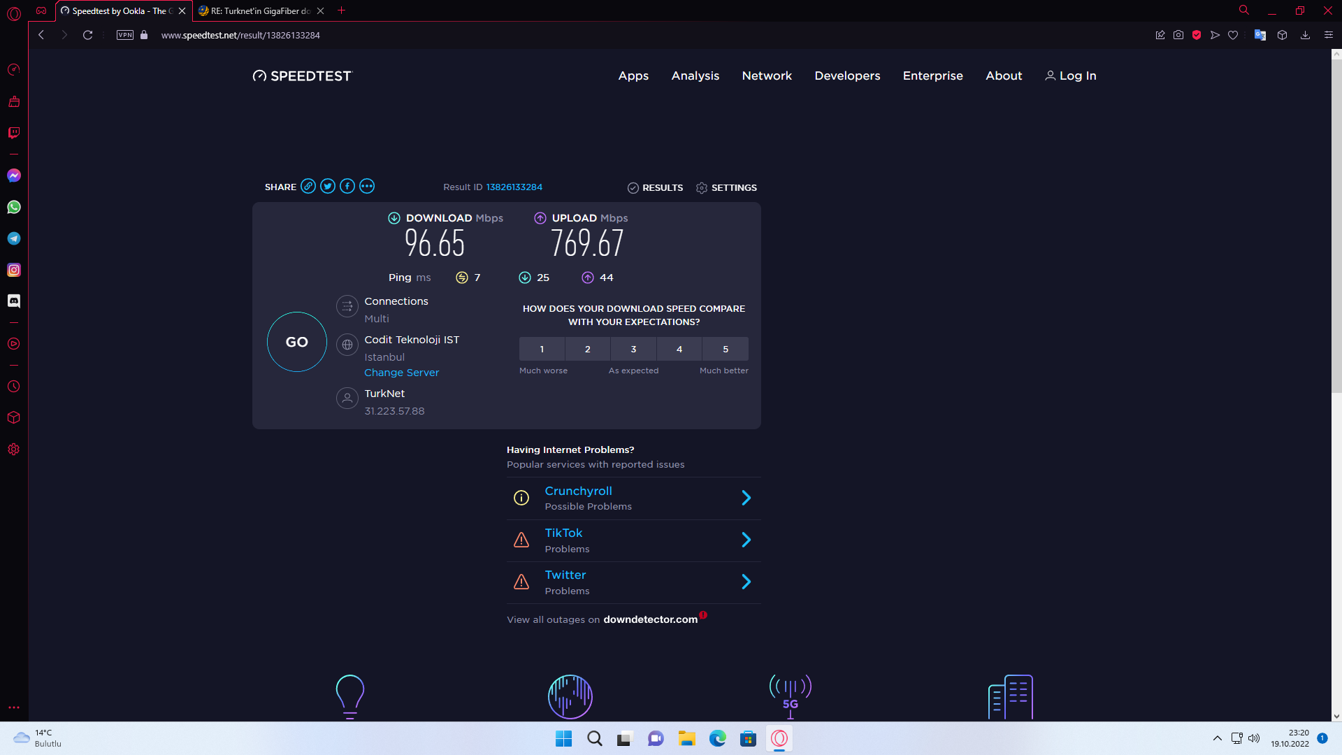Open ad blocker shield icon in toolbar

tap(1197, 35)
